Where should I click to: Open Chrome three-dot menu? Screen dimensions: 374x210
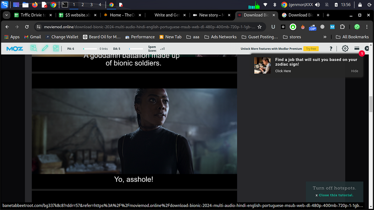(x=367, y=27)
